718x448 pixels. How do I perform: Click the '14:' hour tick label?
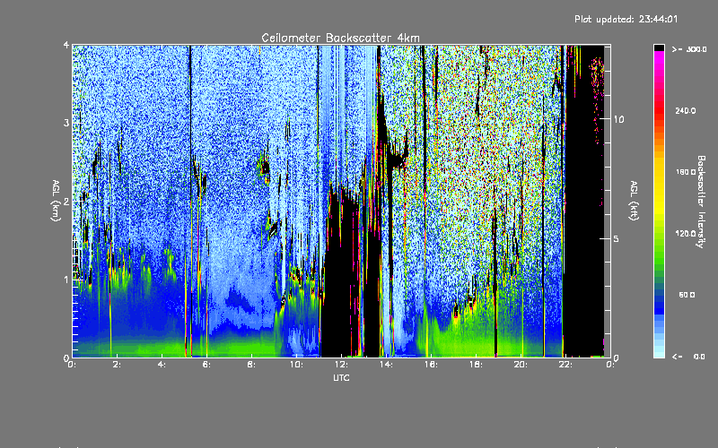(386, 365)
